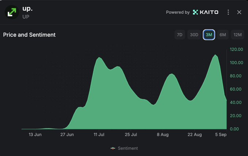Select the 30D time range
This screenshot has width=248, height=156.
point(194,35)
